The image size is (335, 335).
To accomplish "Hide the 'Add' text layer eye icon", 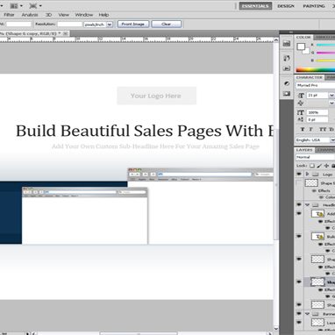I will [299, 213].
